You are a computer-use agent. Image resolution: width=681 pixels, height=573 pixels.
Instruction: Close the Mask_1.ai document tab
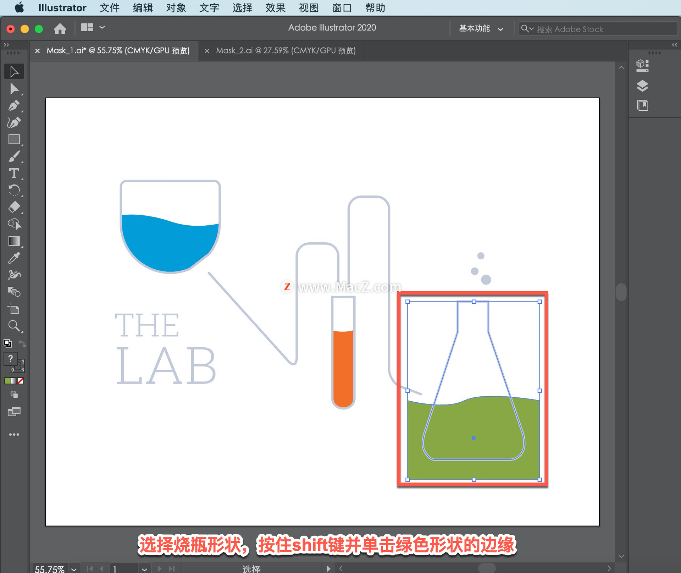point(37,51)
